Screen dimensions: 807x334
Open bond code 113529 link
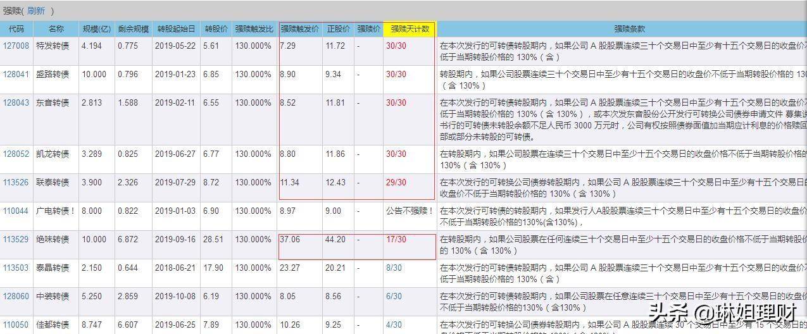(16, 239)
